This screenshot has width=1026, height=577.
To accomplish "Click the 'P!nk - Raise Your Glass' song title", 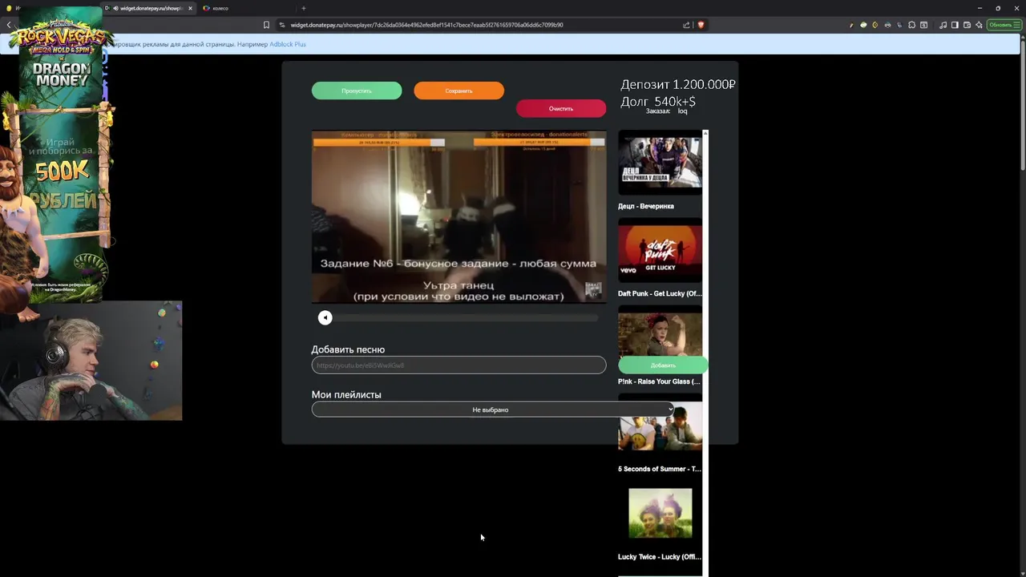I will point(660,381).
